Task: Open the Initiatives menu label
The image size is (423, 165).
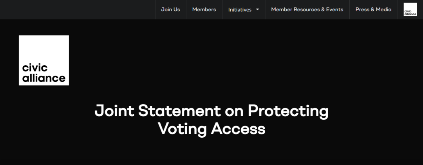Action: (240, 9)
